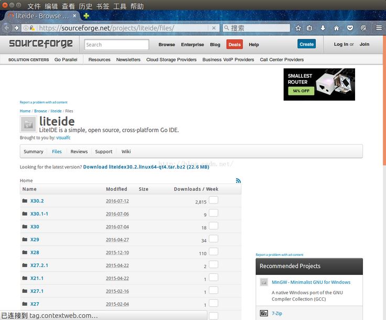Tick the checkbox on the X21.1 row

[213, 277]
